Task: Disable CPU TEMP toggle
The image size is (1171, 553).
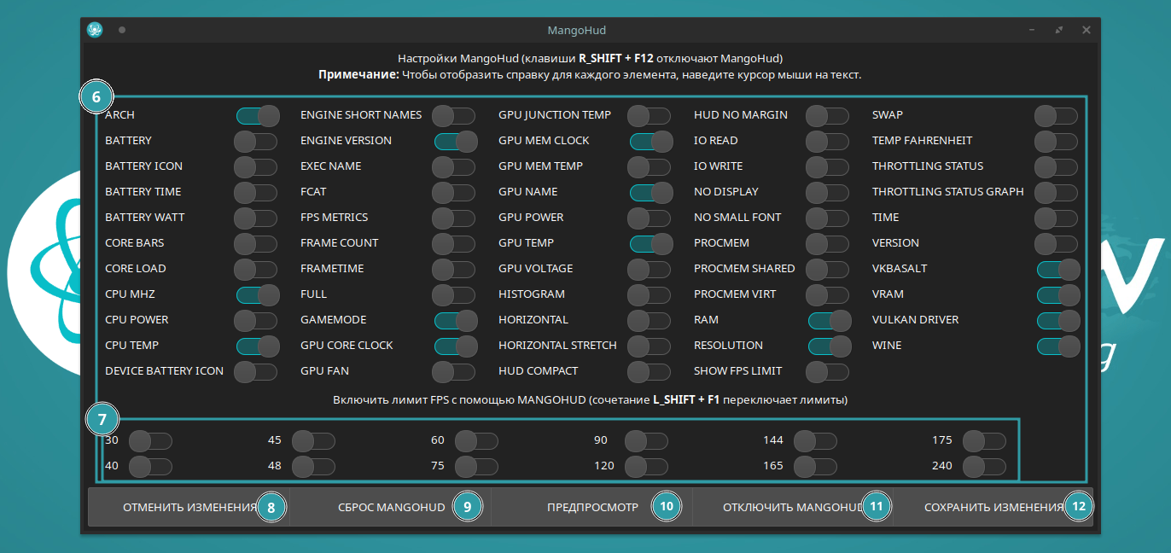Action: 258,346
